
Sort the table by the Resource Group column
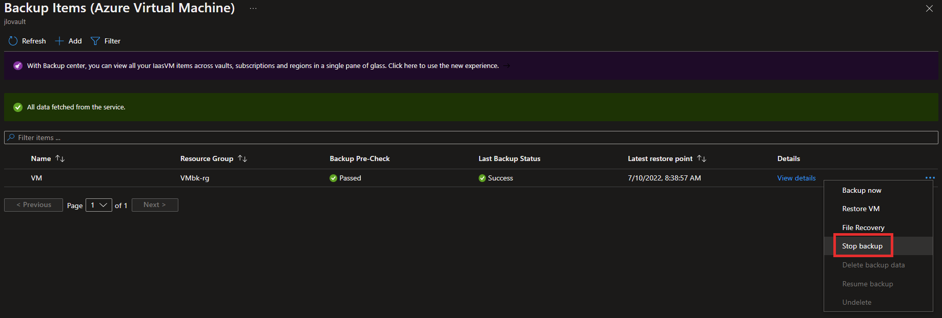pos(242,158)
